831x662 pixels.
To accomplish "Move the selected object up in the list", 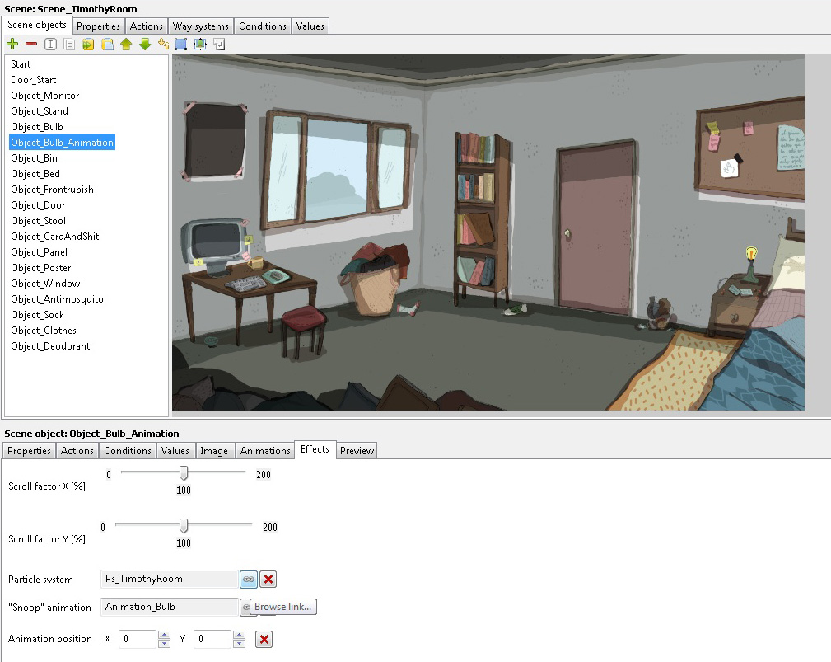I will click(126, 44).
